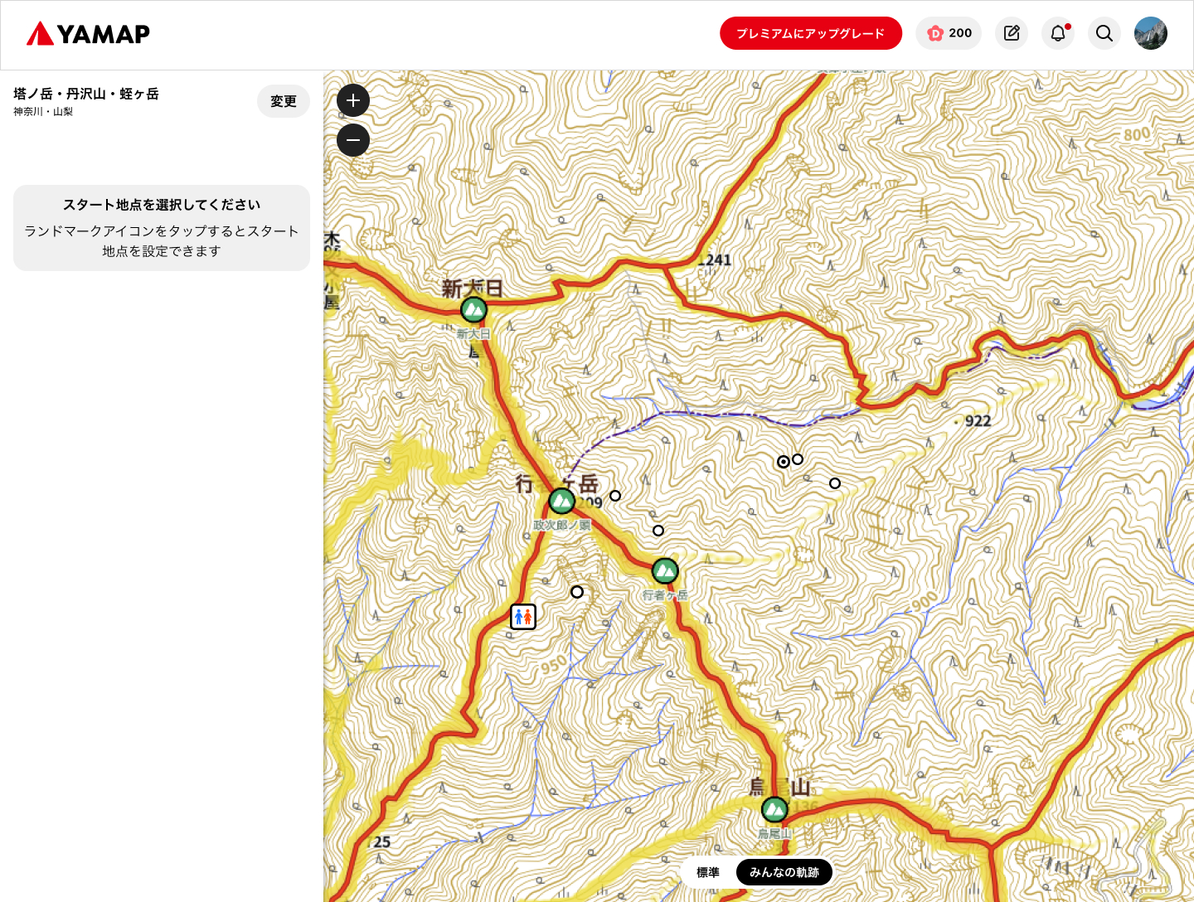The width and height of the screenshot is (1194, 902).
Task: Switch map to 標準 mode
Action: 708,872
